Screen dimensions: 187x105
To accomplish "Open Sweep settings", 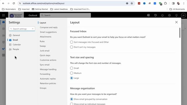I will 43,46.
